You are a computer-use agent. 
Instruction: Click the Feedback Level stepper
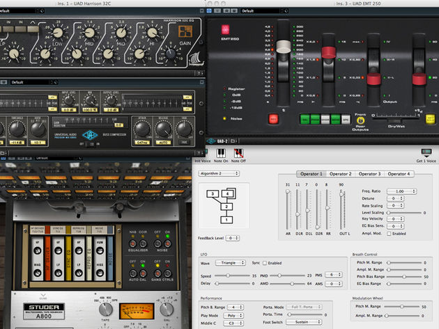click(232, 238)
